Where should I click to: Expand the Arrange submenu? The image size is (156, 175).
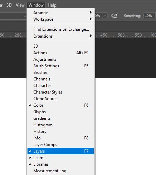[60, 13]
